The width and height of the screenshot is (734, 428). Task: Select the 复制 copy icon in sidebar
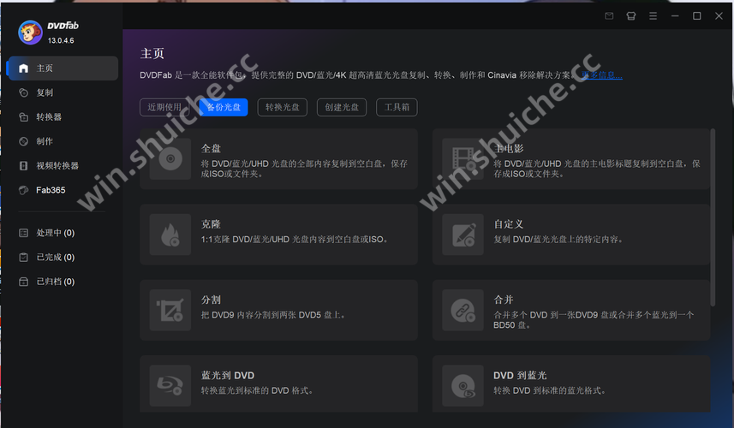(x=23, y=92)
